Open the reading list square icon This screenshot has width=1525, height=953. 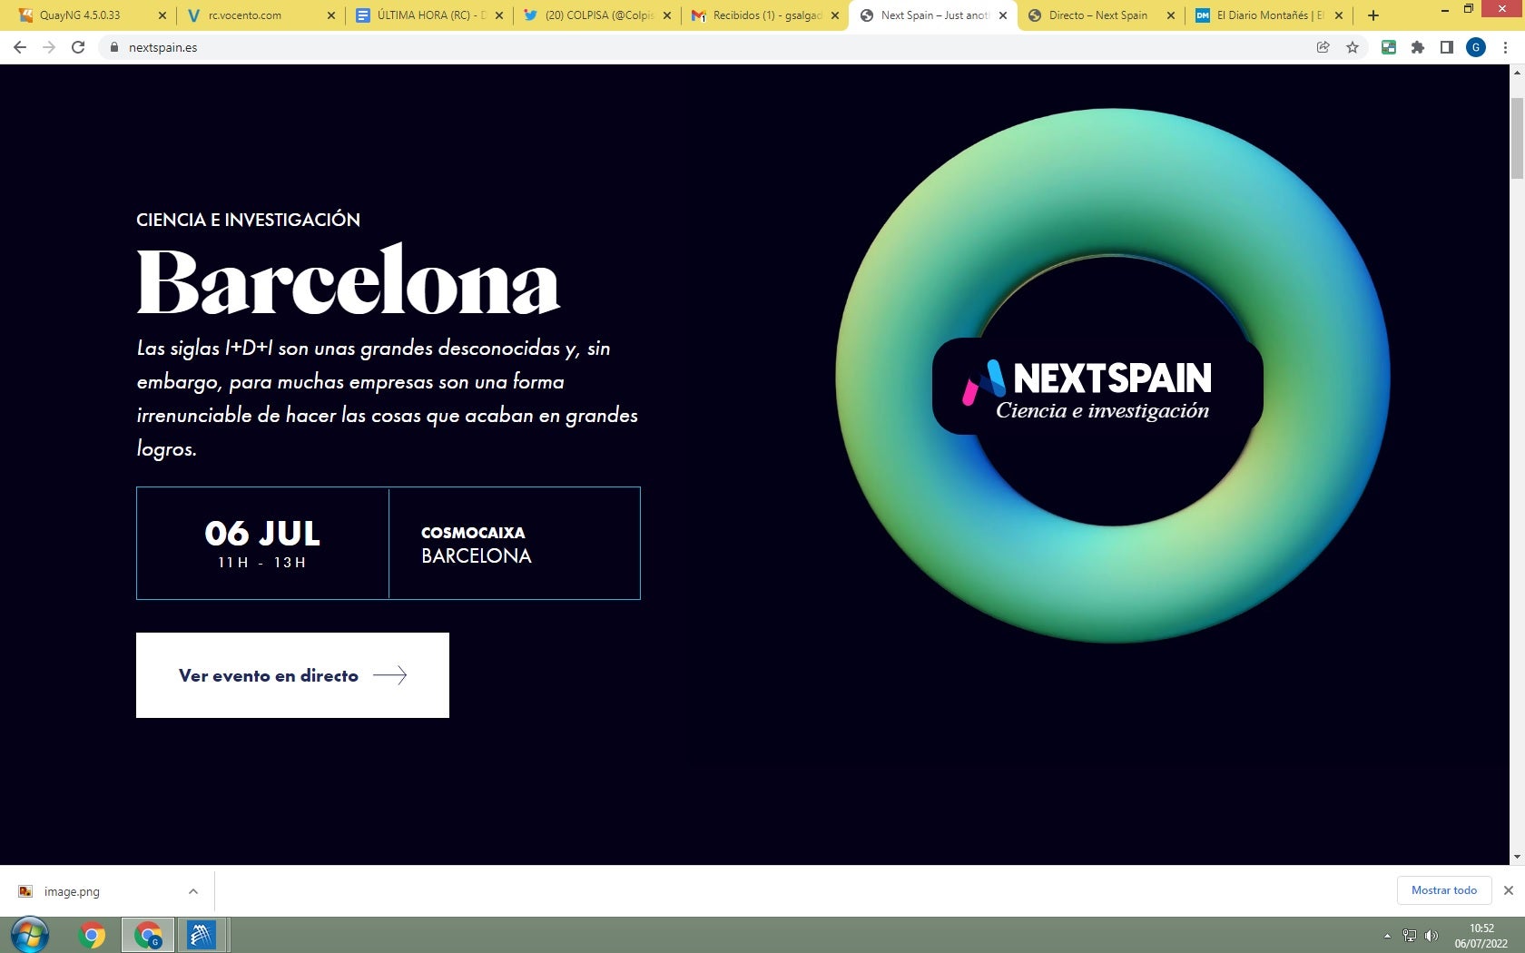pyautogui.click(x=1446, y=47)
